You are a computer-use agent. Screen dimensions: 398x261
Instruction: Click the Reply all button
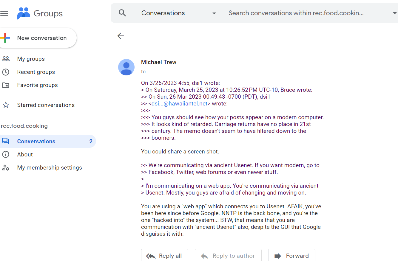point(165,255)
